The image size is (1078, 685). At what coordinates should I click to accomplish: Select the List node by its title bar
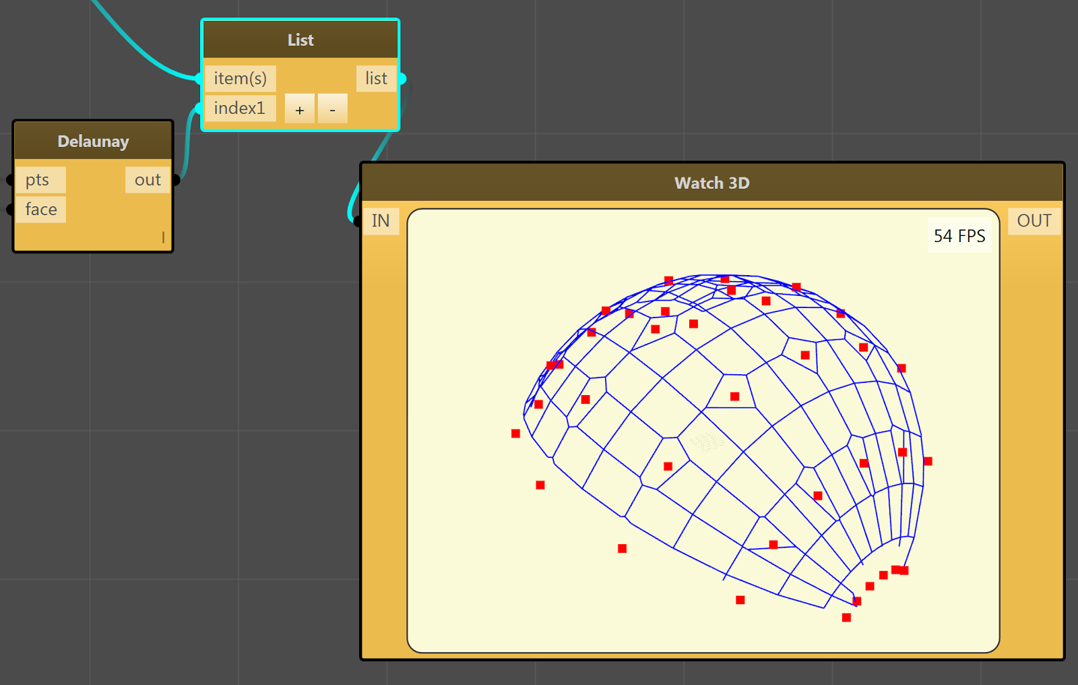300,40
